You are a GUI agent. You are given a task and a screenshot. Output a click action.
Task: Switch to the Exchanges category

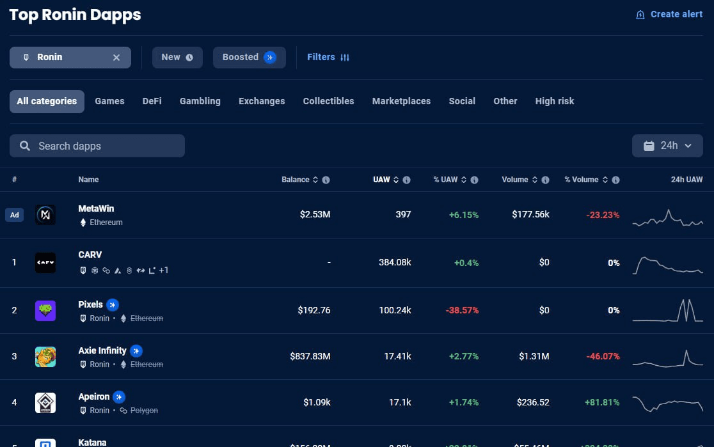(262, 101)
